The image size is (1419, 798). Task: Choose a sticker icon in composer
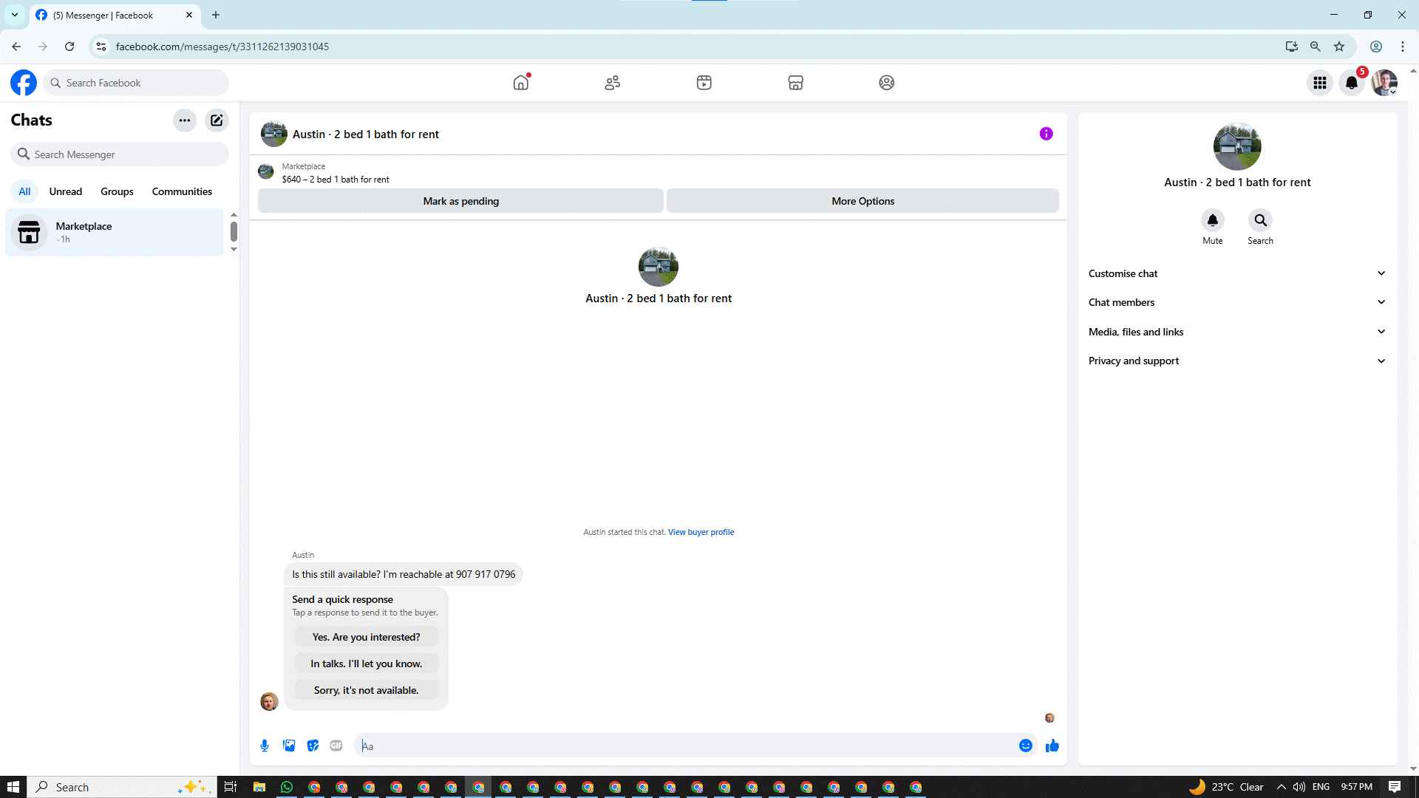pos(313,746)
